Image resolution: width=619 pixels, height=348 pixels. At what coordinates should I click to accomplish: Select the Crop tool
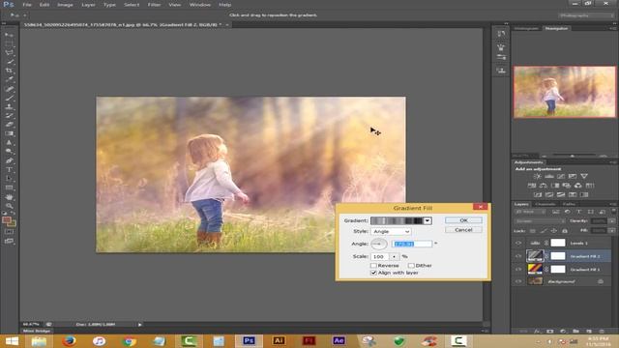(x=9, y=71)
